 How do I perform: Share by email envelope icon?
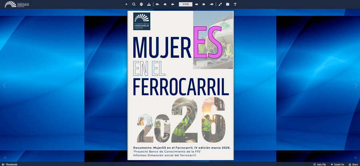[x=228, y=4]
